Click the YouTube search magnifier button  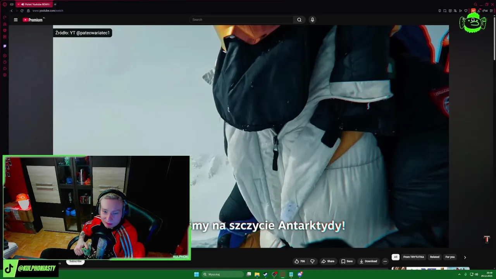point(299,20)
